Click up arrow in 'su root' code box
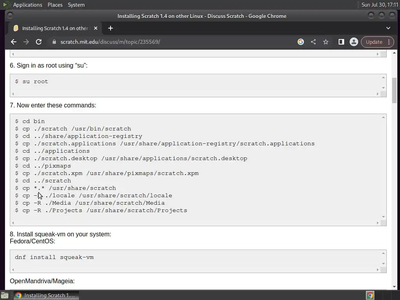Screen dimensions: 400x300 click(384, 77)
